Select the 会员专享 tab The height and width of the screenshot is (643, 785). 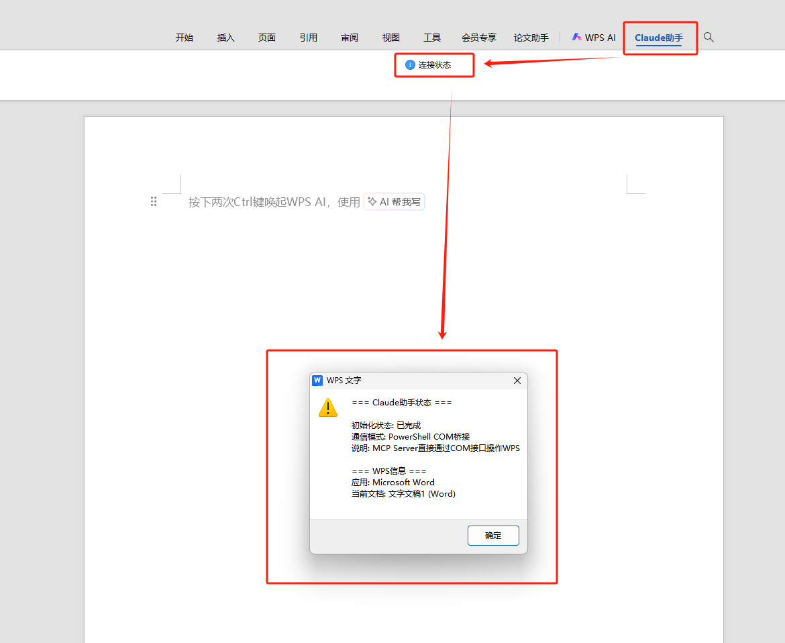click(x=479, y=38)
